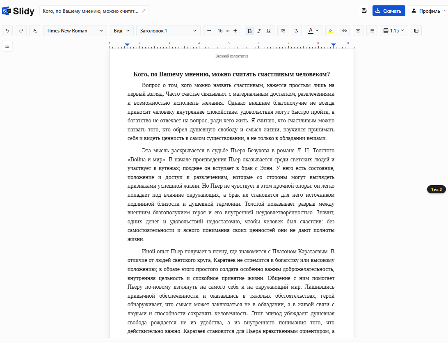Toggle underline formatting

[x=269, y=31]
